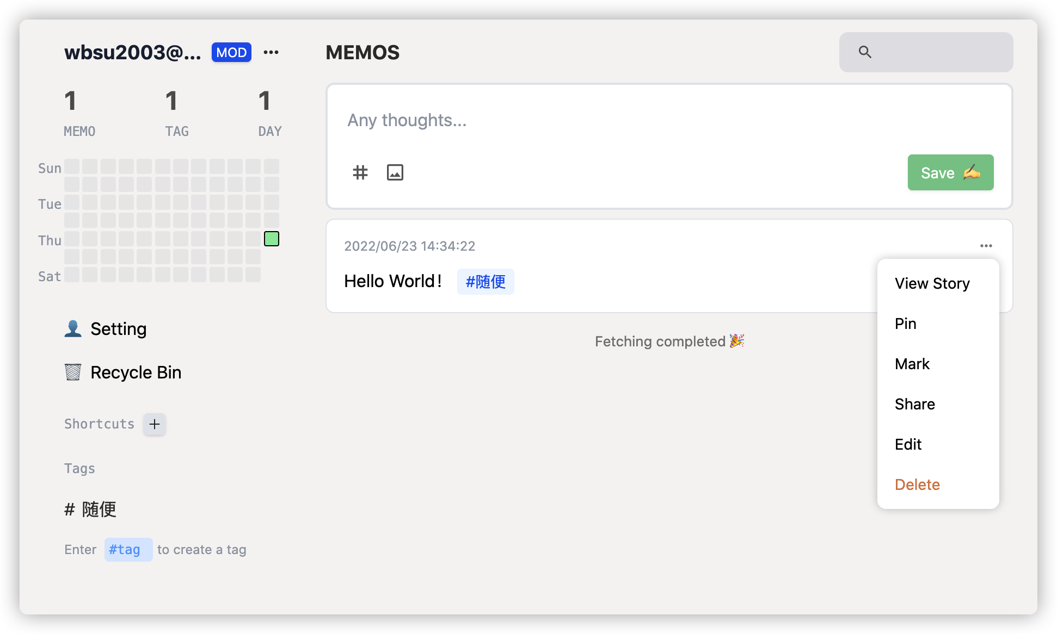Image resolution: width=1057 pixels, height=634 pixels.
Task: Select Edit from the context menu
Action: [907, 444]
